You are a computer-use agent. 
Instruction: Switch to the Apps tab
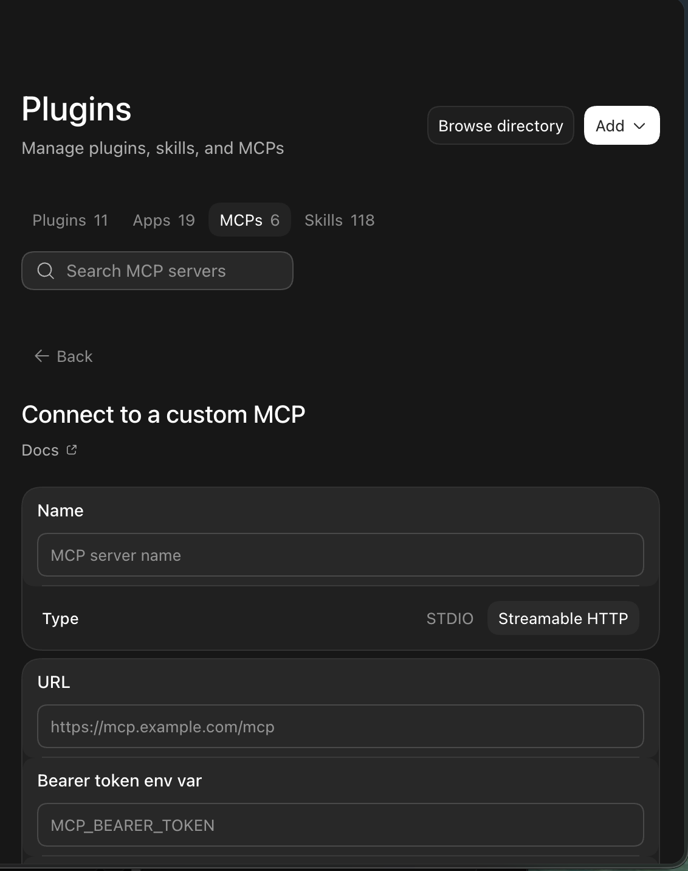point(163,220)
